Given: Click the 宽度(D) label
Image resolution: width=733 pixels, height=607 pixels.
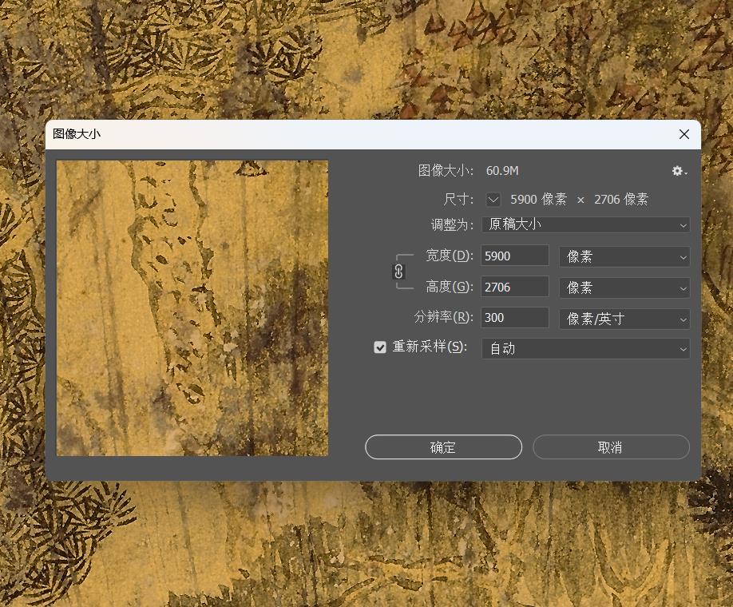Looking at the screenshot, I should [x=450, y=256].
